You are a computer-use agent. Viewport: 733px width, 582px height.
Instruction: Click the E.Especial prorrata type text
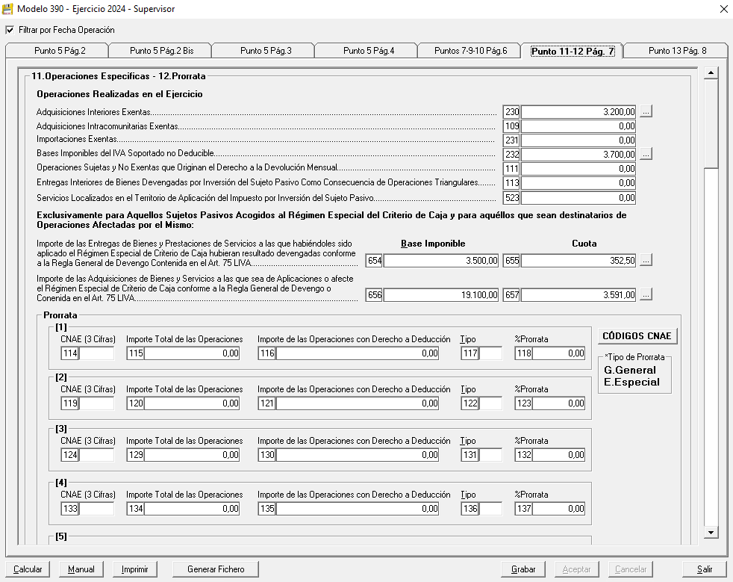631,383
